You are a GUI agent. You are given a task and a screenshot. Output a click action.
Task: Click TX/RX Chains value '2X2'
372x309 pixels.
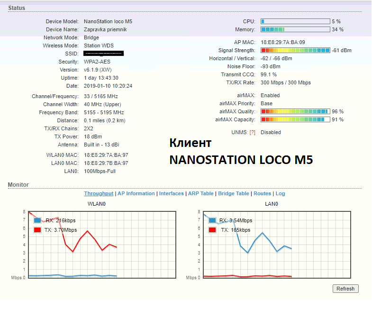click(x=89, y=128)
